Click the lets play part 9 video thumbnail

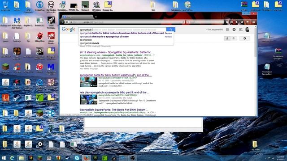(88, 99)
